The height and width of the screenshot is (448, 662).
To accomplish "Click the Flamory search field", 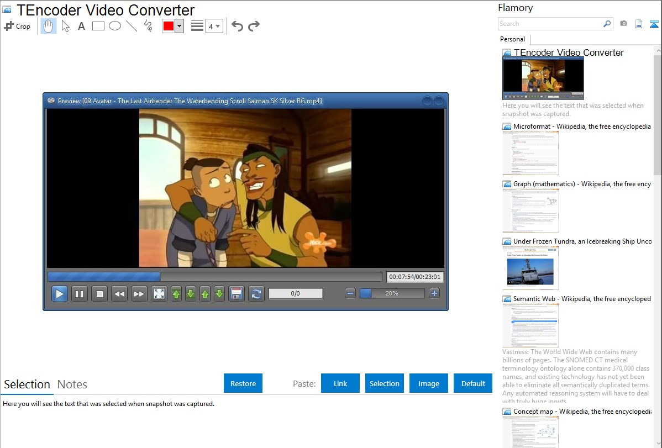I will point(550,24).
